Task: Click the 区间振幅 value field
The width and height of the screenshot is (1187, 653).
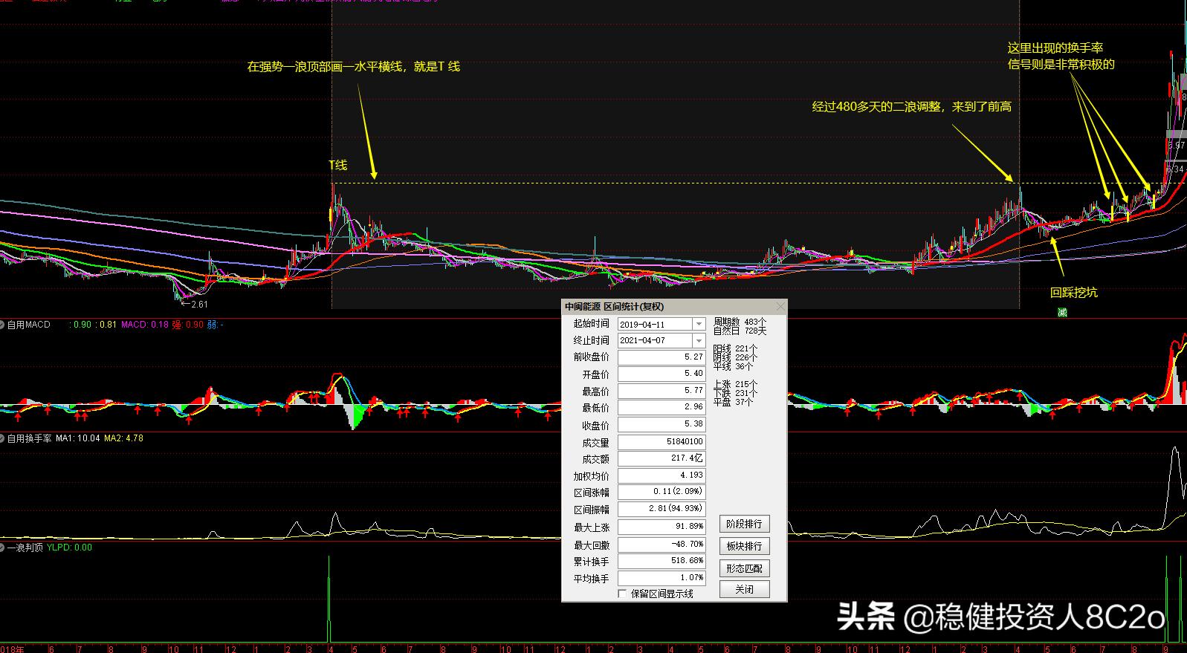Action: point(661,510)
